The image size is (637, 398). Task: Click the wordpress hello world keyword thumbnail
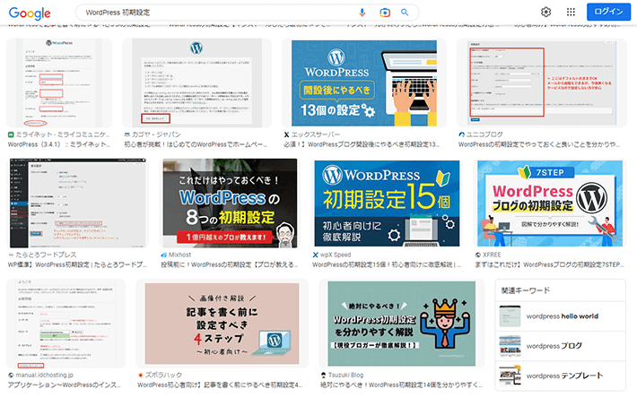tap(510, 316)
